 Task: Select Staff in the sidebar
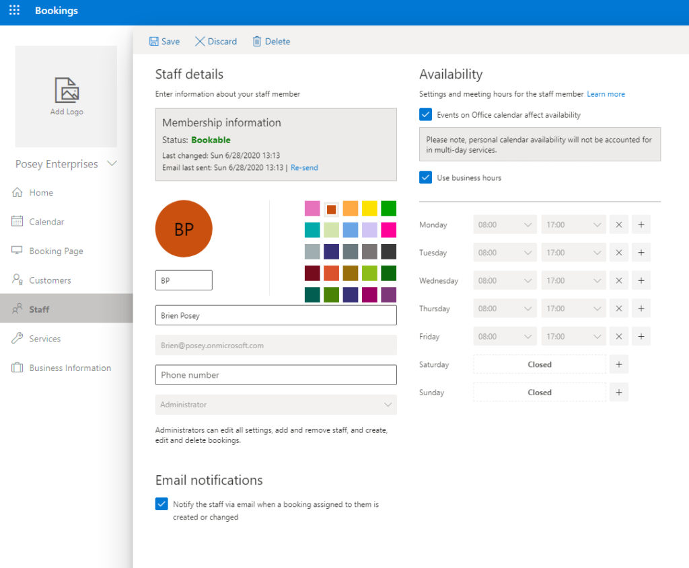(67, 309)
